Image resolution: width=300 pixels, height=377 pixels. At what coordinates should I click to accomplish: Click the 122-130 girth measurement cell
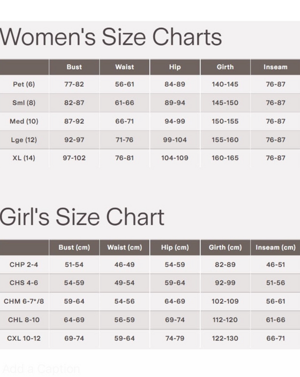click(225, 338)
